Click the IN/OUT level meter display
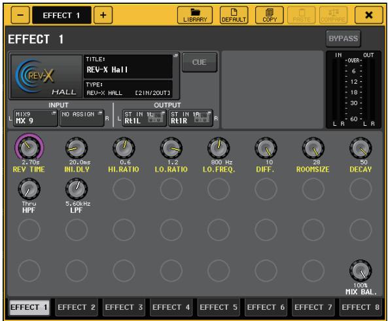The height and width of the screenshot is (321, 388). 353,90
